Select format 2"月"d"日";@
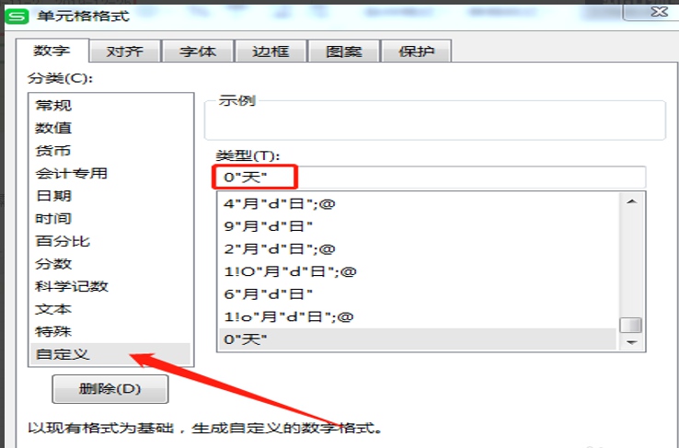Viewport: 679px width, 448px height. 418,249
